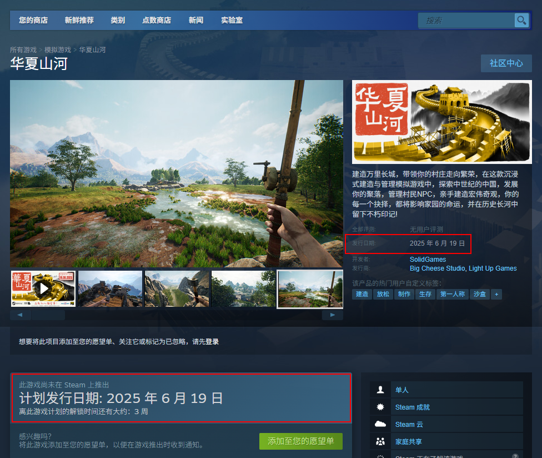Open the 社区中心 community hub
The width and height of the screenshot is (542, 458).
point(506,63)
